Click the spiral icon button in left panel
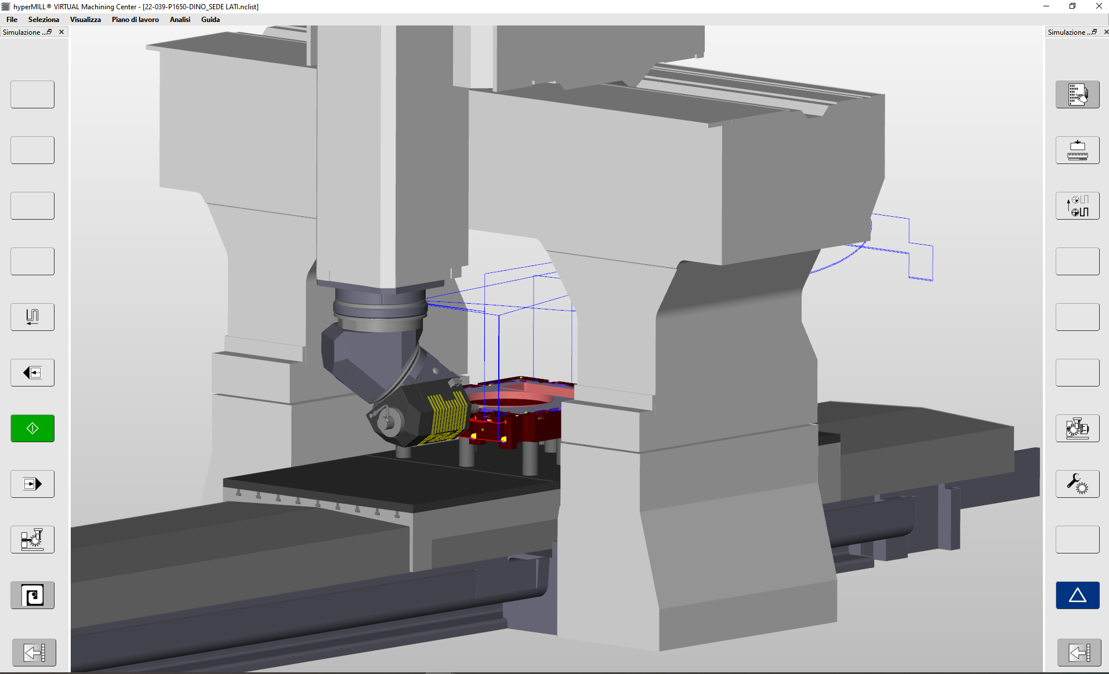This screenshot has width=1109, height=674. [x=32, y=595]
